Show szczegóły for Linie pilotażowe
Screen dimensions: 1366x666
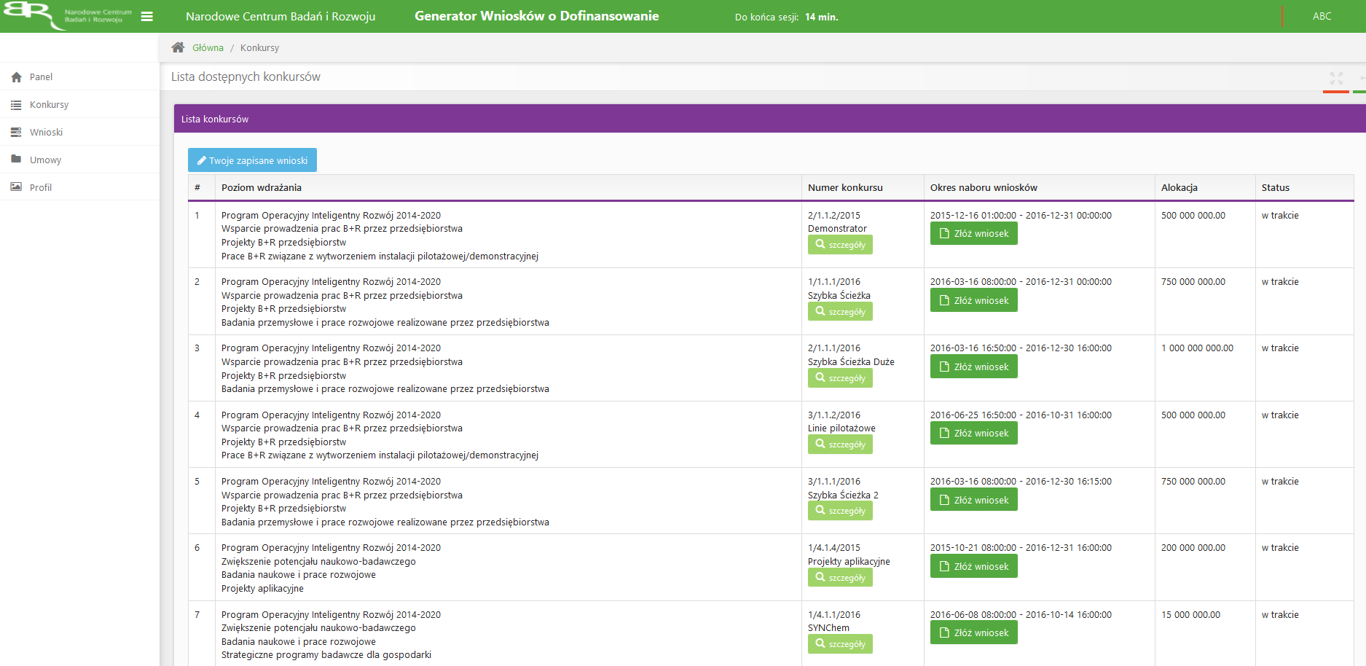pos(840,444)
